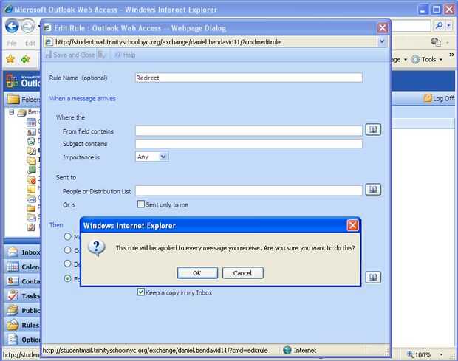The width and height of the screenshot is (458, 361).
Task: Close the Windows Internet Explorer message box
Action: (352, 225)
